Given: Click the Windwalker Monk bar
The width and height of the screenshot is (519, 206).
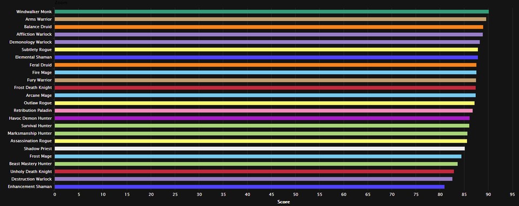Looking at the screenshot, I should [x=271, y=11].
